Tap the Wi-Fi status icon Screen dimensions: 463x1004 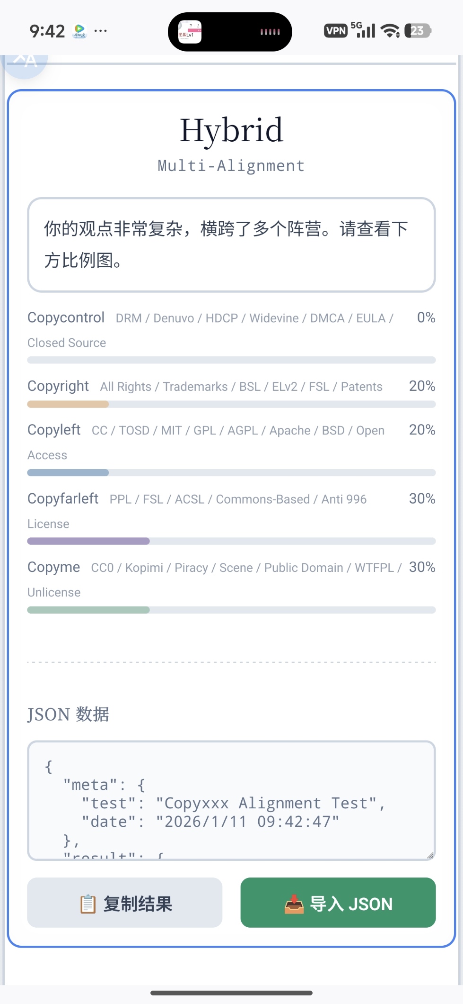390,31
